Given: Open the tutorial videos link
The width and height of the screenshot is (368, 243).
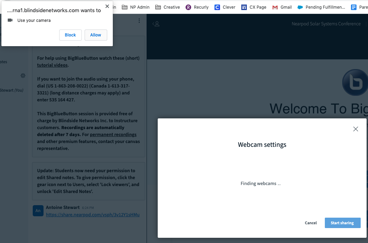Looking at the screenshot, I should tap(53, 65).
